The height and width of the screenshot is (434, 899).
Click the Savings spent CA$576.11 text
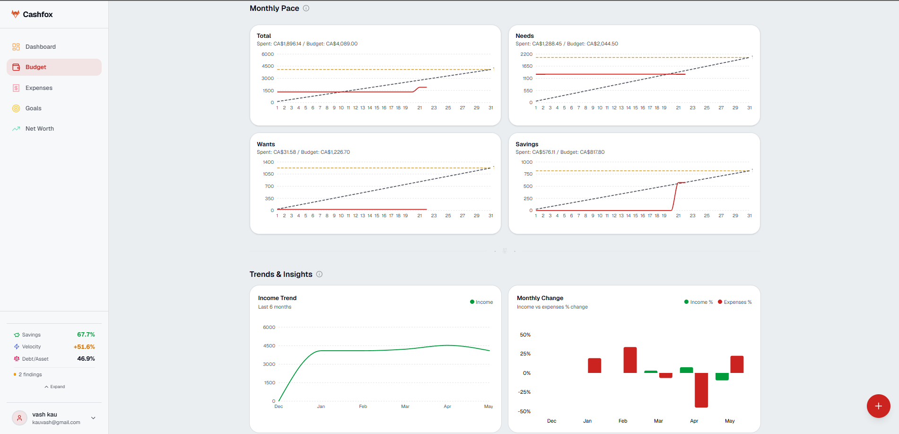tap(535, 152)
